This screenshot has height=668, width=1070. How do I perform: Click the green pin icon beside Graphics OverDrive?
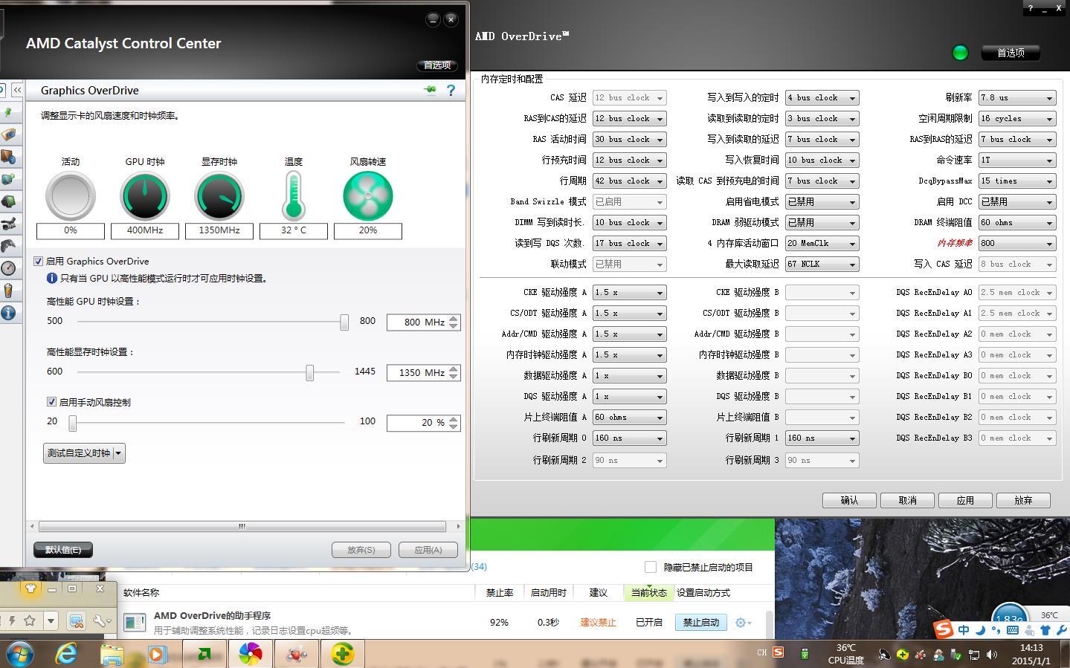[x=430, y=90]
